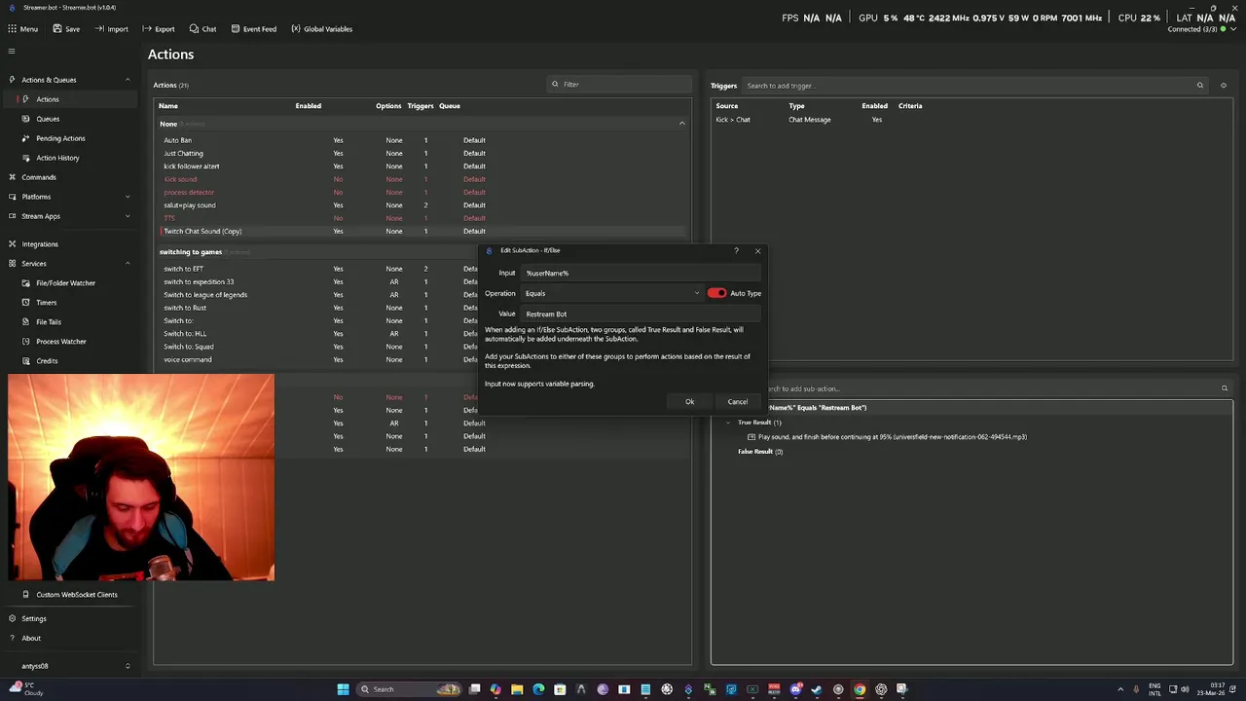The image size is (1246, 701).
Task: Click the Windows taskbar Search box
Action: tap(409, 689)
